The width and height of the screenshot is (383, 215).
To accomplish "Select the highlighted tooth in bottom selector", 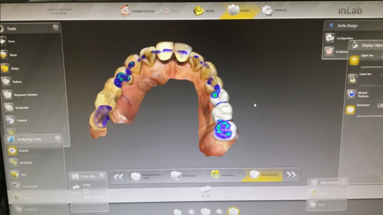I will pyautogui.click(x=233, y=211).
